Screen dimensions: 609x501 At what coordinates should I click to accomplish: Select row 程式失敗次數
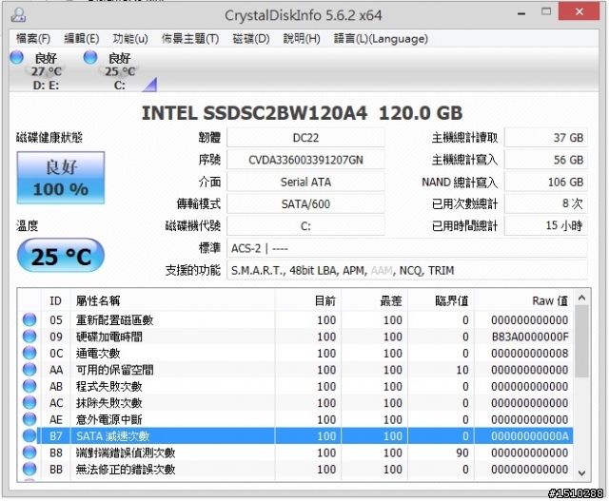tap(295, 387)
